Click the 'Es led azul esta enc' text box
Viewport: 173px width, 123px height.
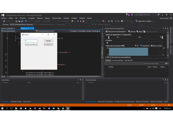click(x=31, y=45)
